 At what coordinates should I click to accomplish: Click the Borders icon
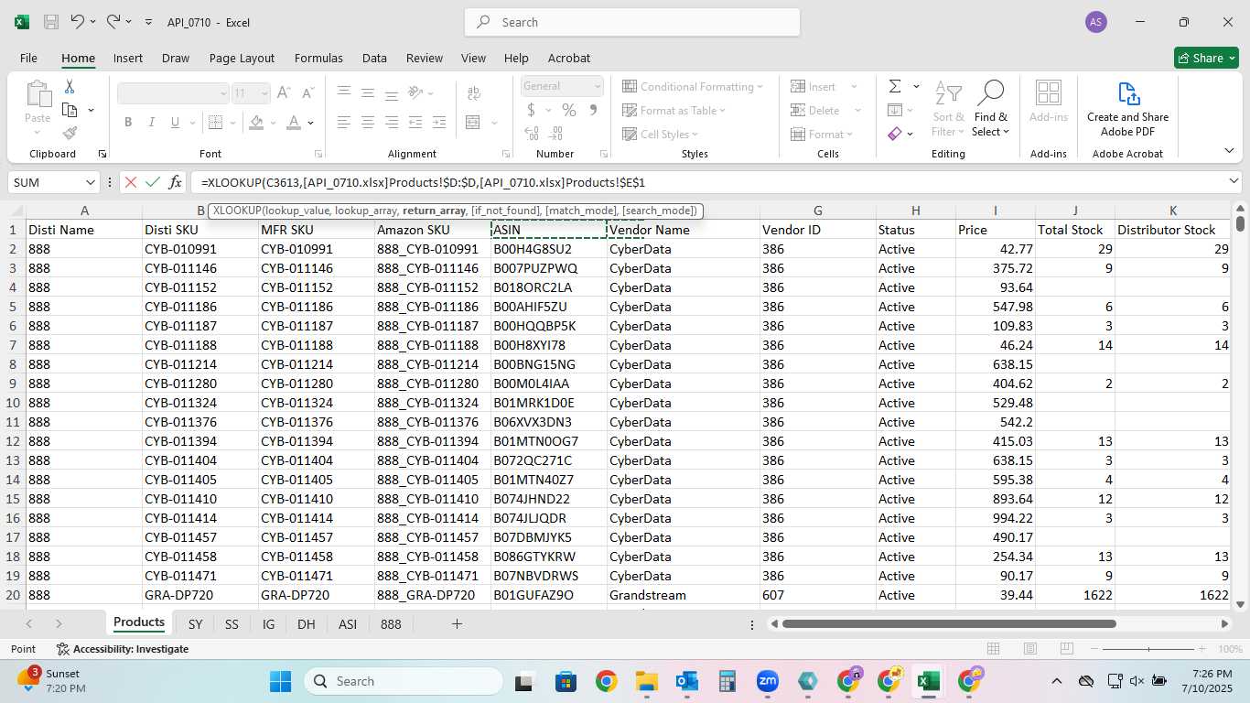[215, 123]
